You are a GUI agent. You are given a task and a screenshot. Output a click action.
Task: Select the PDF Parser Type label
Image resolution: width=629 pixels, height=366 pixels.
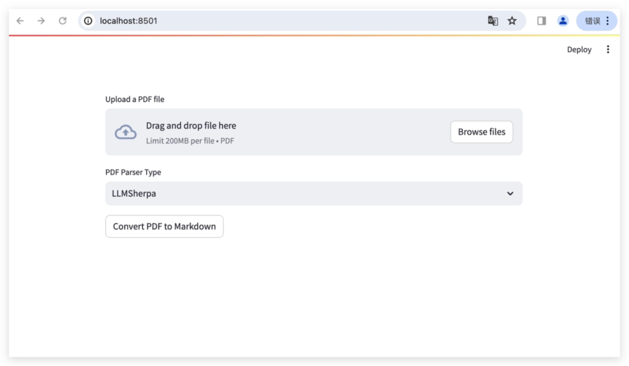(x=133, y=173)
